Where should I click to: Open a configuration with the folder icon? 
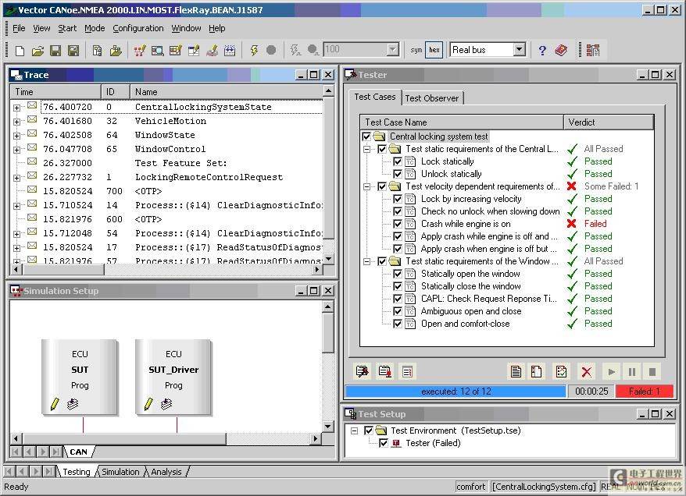pos(38,50)
